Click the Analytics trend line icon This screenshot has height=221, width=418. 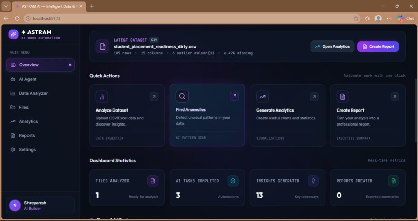pyautogui.click(x=13, y=121)
